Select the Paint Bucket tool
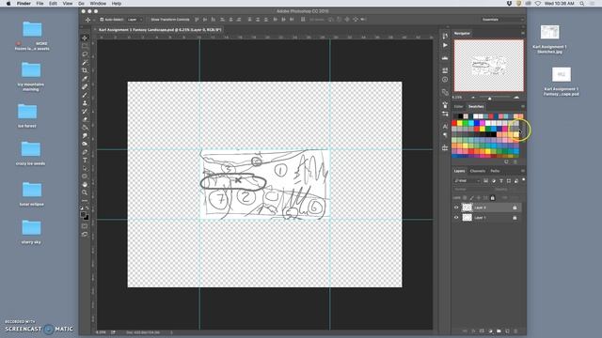Image resolution: width=602 pixels, height=338 pixels. (85, 128)
